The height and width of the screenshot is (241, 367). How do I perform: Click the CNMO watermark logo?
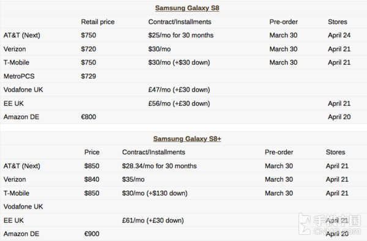pyautogui.click(x=330, y=224)
